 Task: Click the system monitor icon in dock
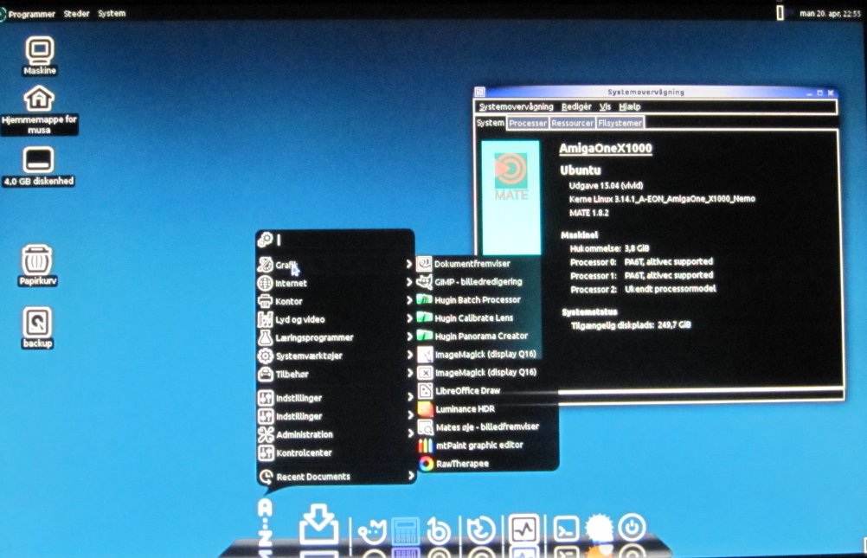[x=524, y=529]
